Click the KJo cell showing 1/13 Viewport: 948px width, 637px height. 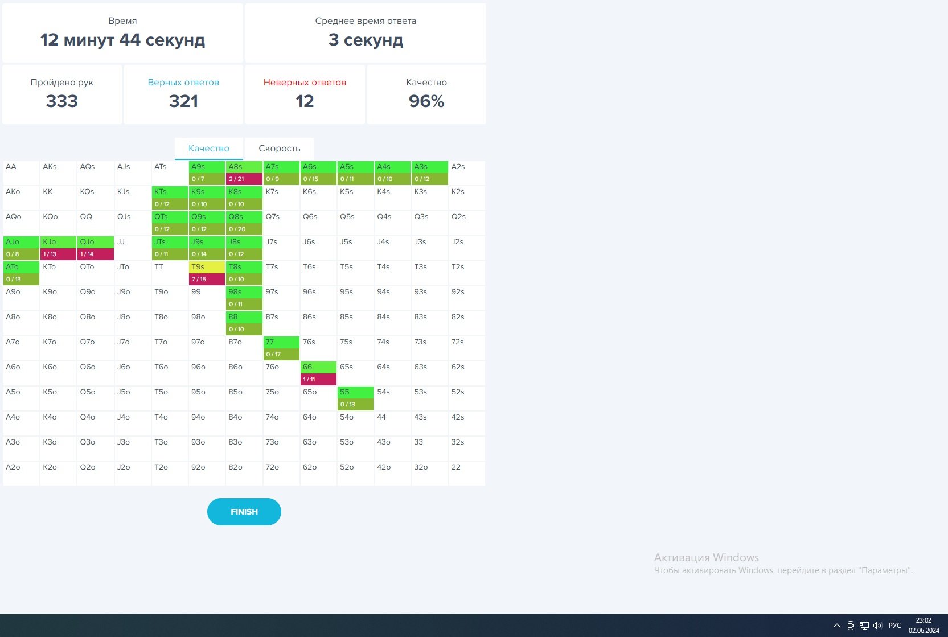coord(58,248)
